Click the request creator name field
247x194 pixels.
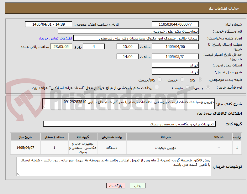point(136,38)
